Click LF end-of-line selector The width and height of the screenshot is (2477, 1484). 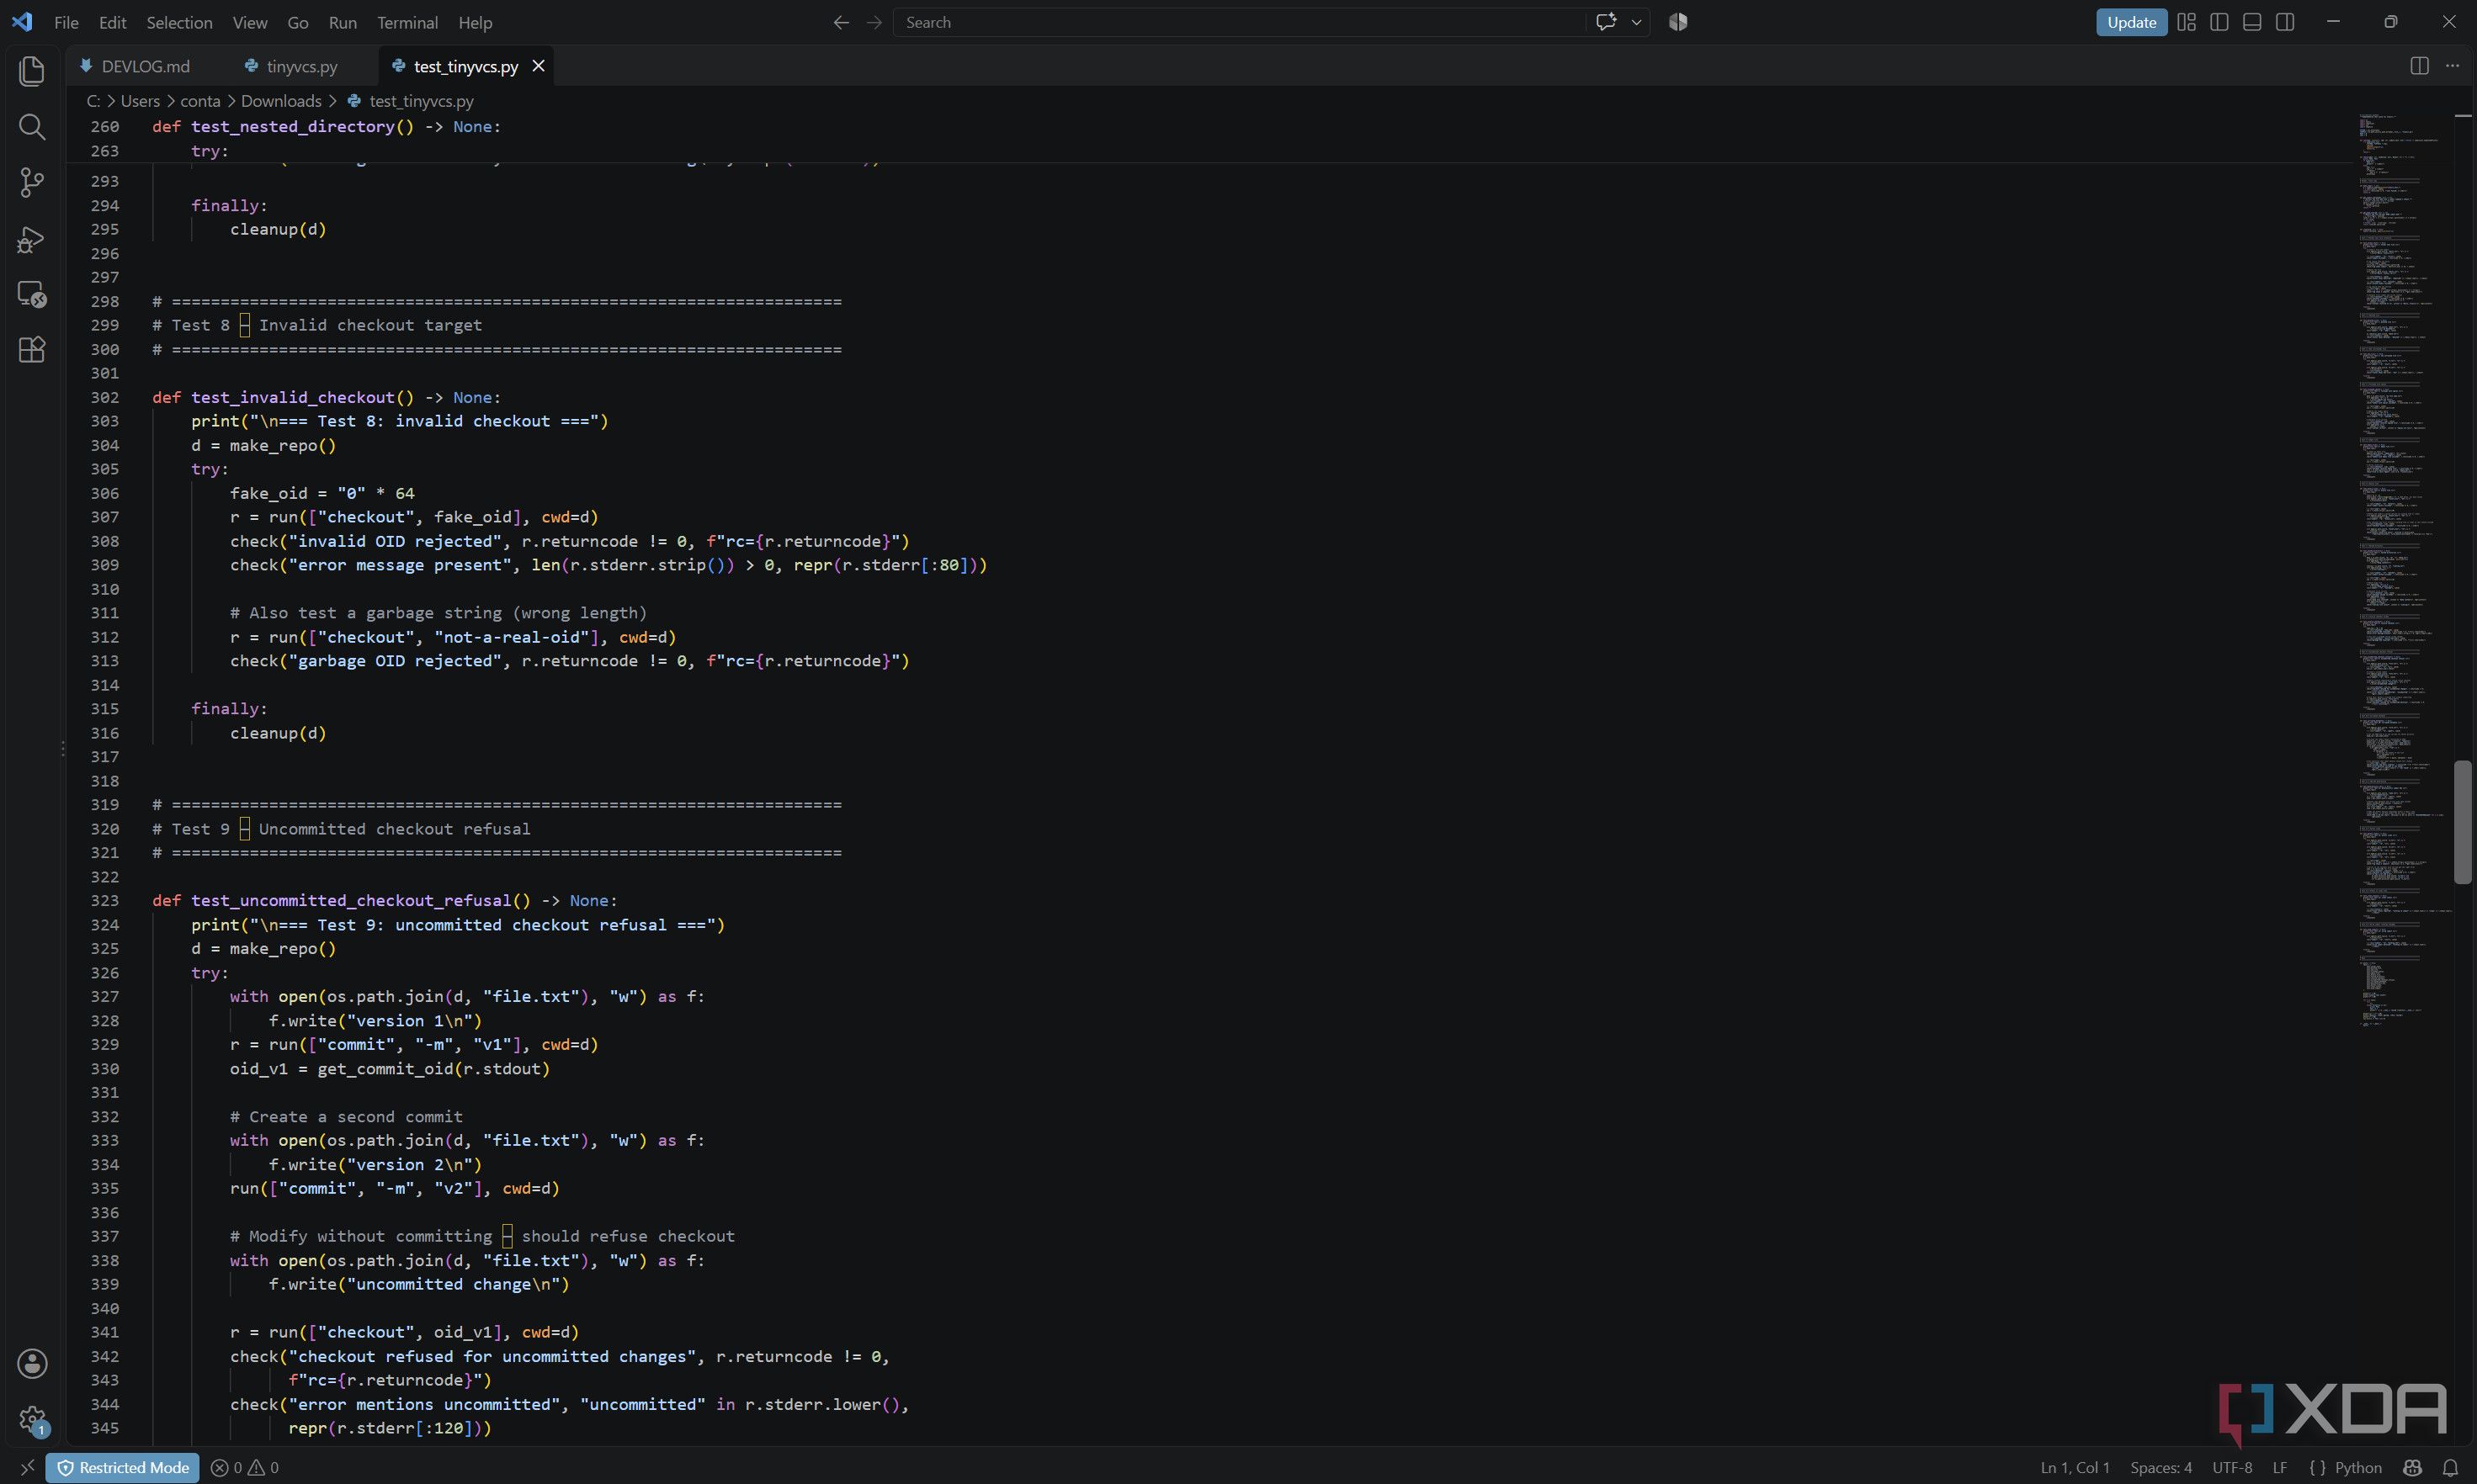coord(2280,1467)
